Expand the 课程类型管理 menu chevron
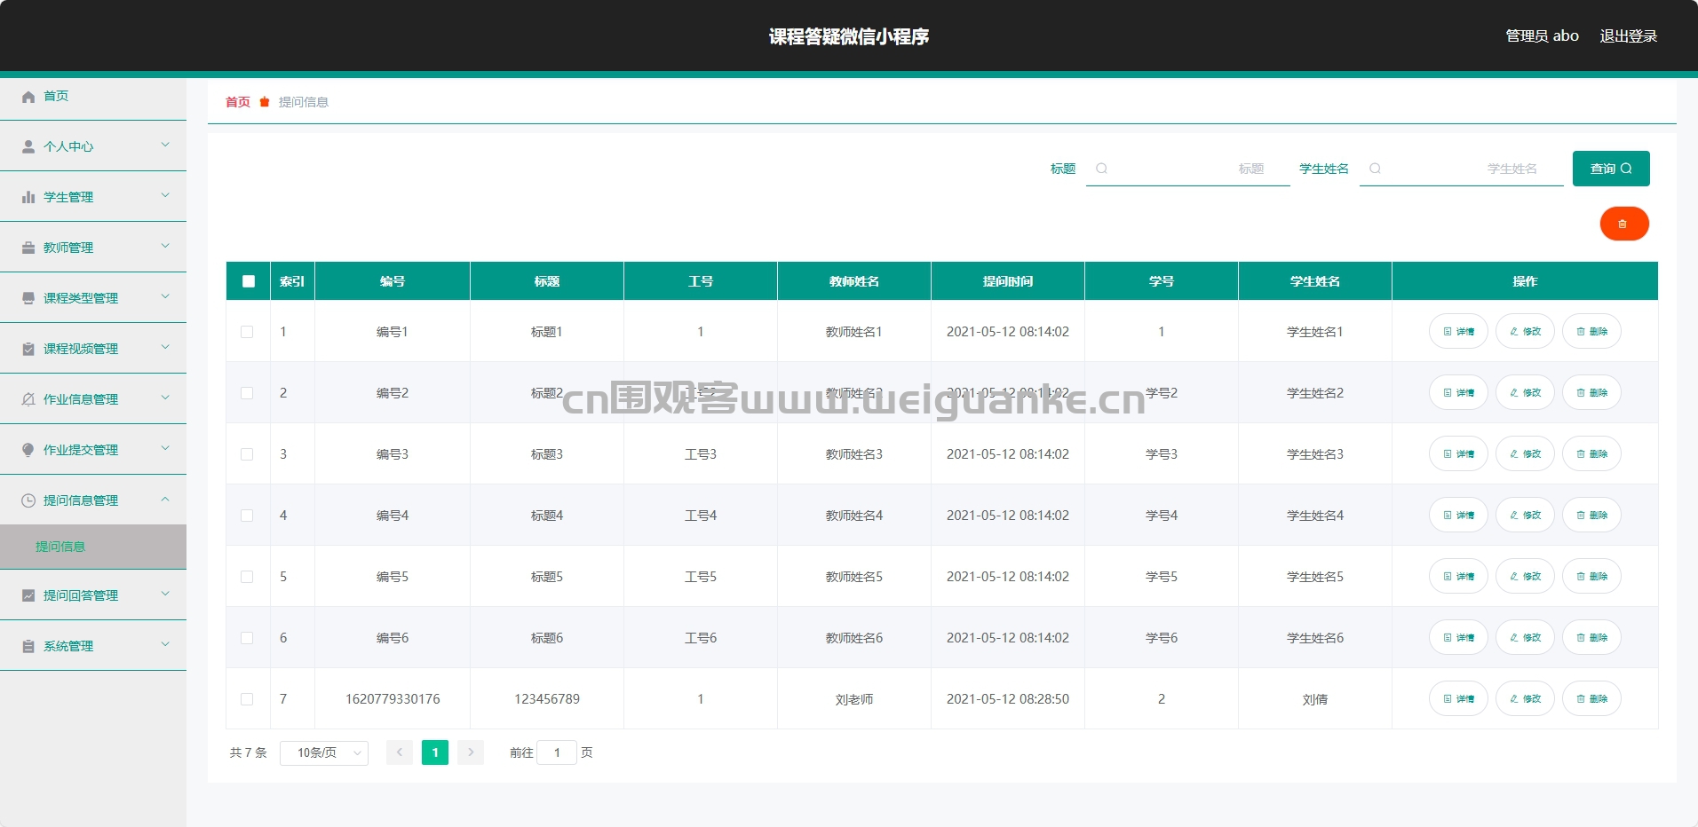Image resolution: width=1698 pixels, height=827 pixels. pyautogui.click(x=165, y=296)
